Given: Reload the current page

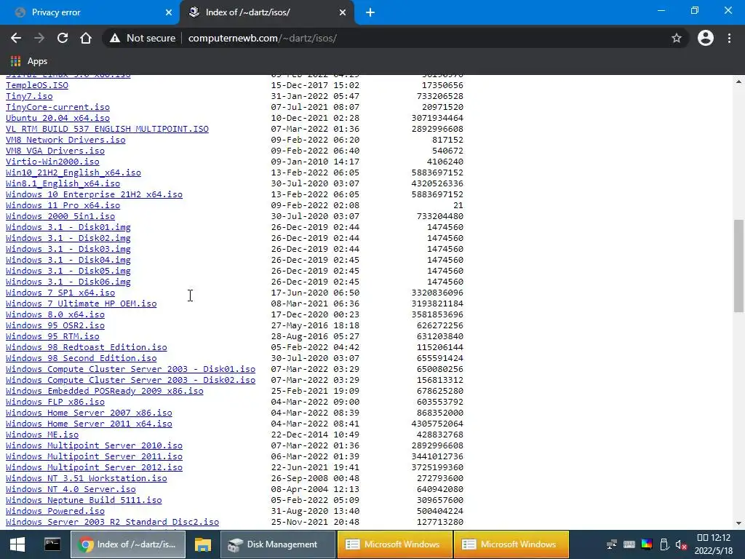Looking at the screenshot, I should tap(63, 38).
